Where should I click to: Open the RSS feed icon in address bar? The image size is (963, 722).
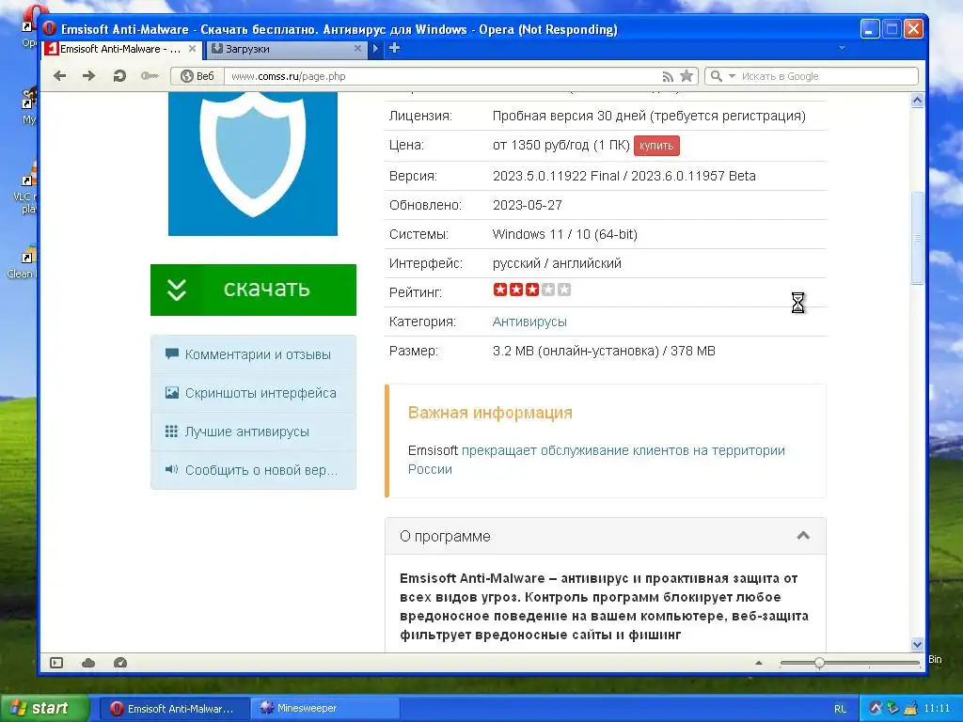668,77
